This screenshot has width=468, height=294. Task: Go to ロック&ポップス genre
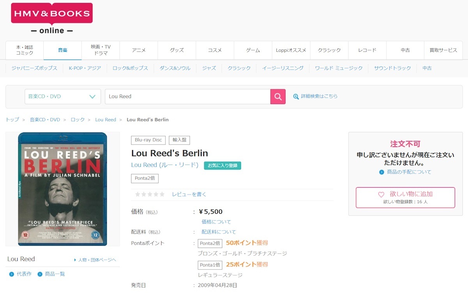click(x=130, y=68)
